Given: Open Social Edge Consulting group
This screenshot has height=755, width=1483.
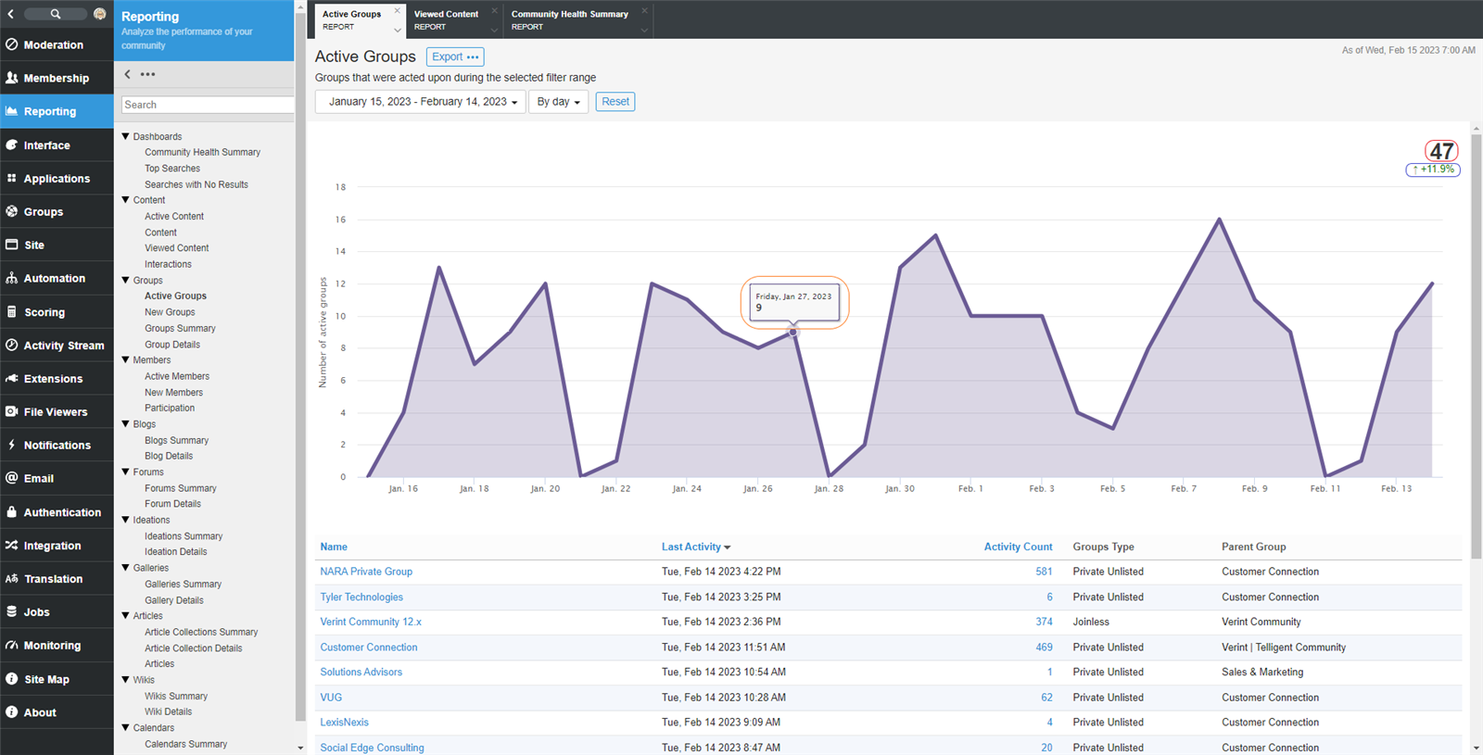Looking at the screenshot, I should pos(372,748).
